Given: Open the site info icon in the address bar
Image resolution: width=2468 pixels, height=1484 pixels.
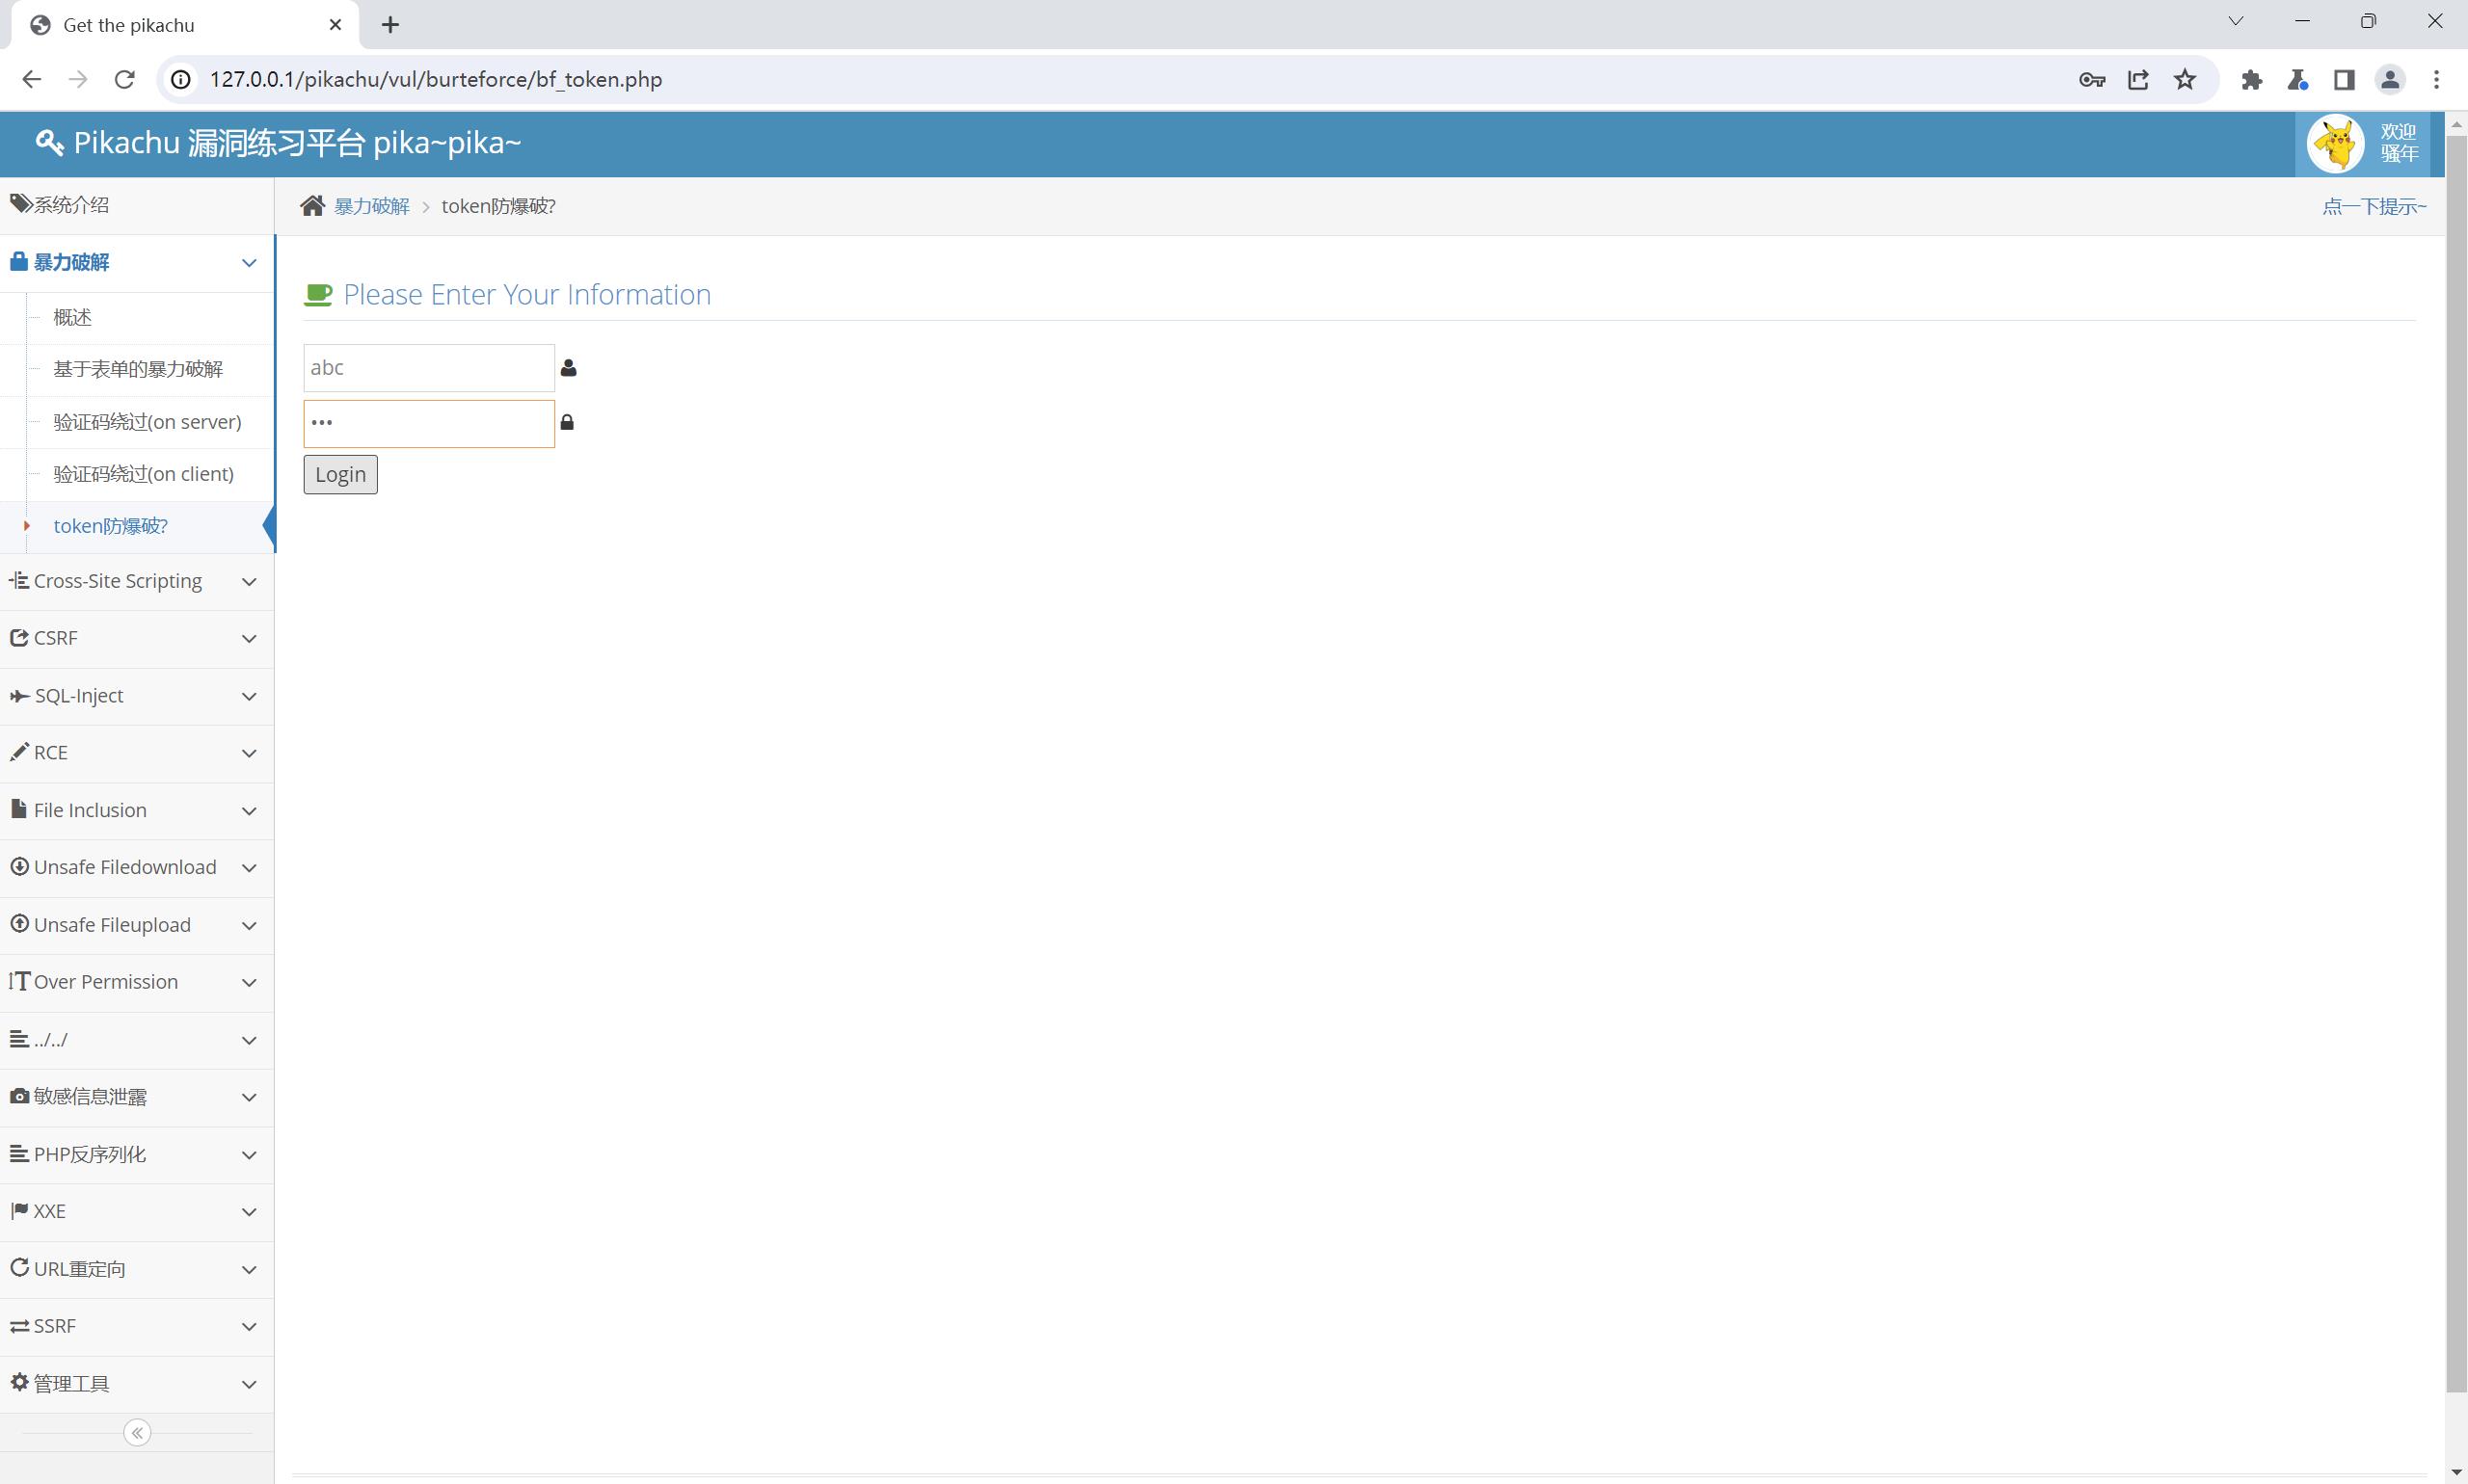Looking at the screenshot, I should tap(181, 79).
